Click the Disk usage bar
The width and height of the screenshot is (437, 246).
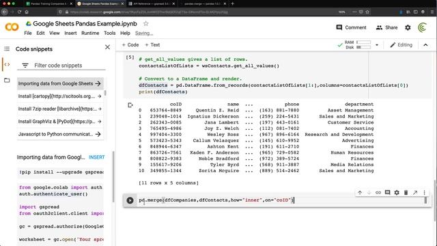tap(363, 47)
